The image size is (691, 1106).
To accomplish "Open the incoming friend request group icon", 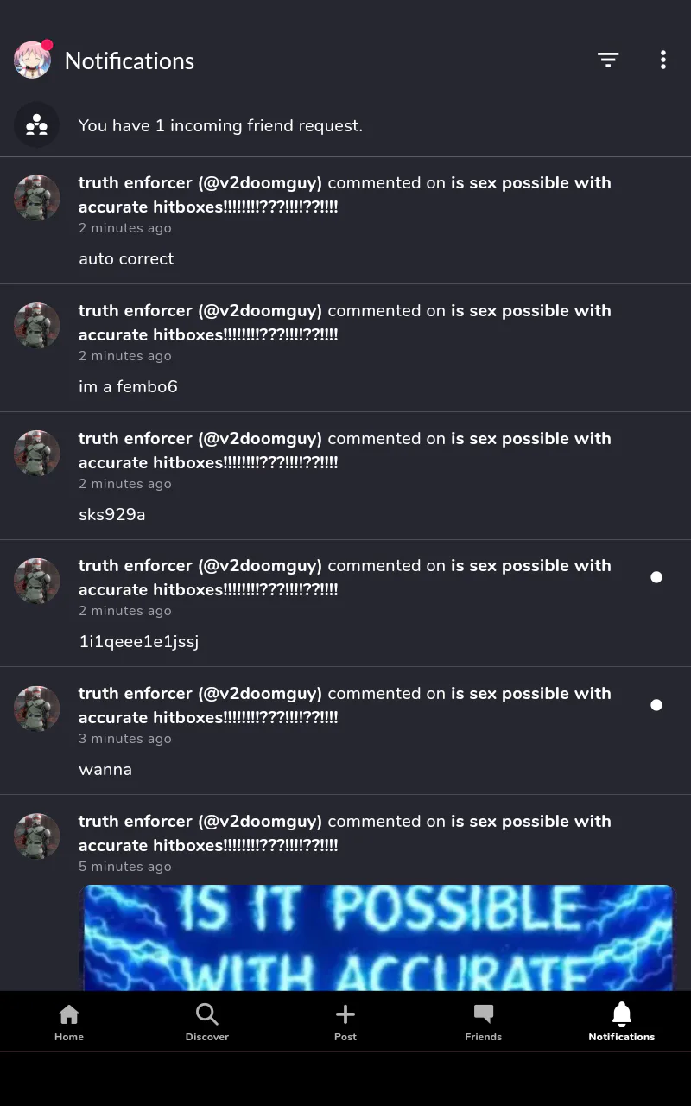I will coord(36,125).
